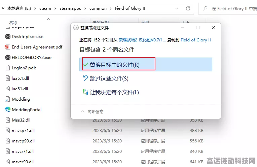Viewport: 257px width, 167px height.
Task: Click 488 KB size of msvcp71.dll
Action: [x=196, y=131]
